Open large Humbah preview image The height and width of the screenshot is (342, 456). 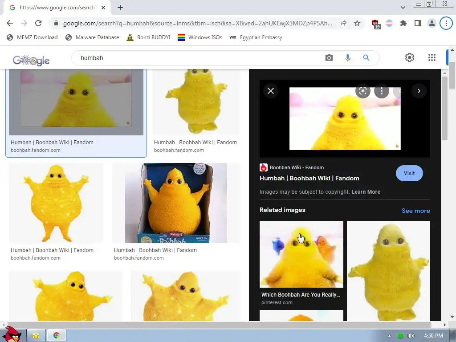tap(345, 118)
